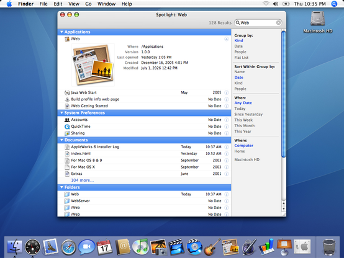Launch Keynote from the Dock
This screenshot has height=258, width=344.
[284, 247]
